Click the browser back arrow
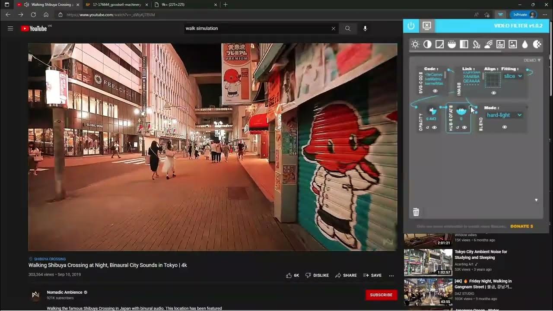Viewport: 553px width, 311px height. pyautogui.click(x=8, y=15)
